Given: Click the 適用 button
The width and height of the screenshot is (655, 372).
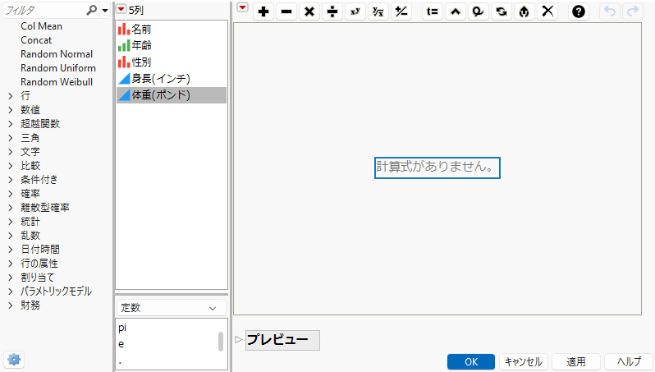Looking at the screenshot, I should [x=576, y=361].
